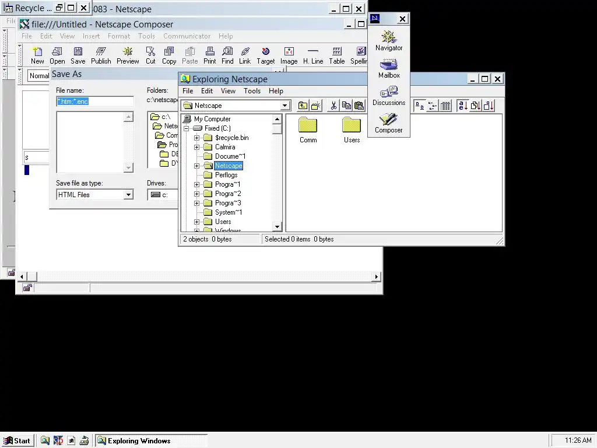Click the Target icon in Composer toolbar

[x=265, y=55]
